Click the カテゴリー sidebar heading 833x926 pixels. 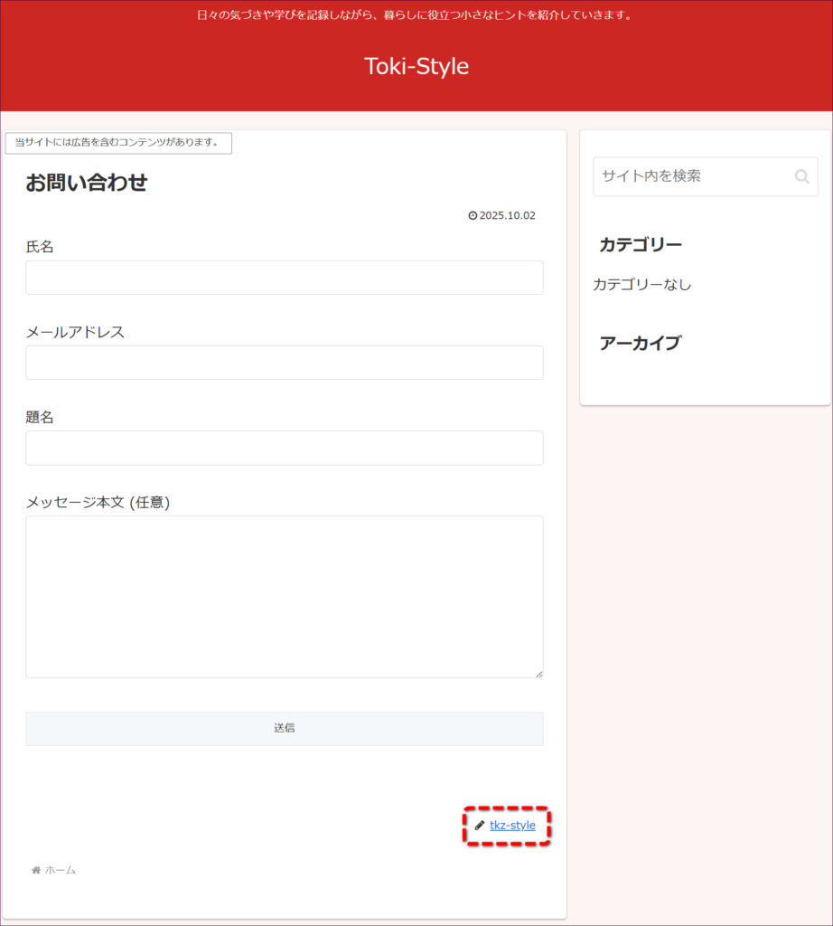(641, 245)
